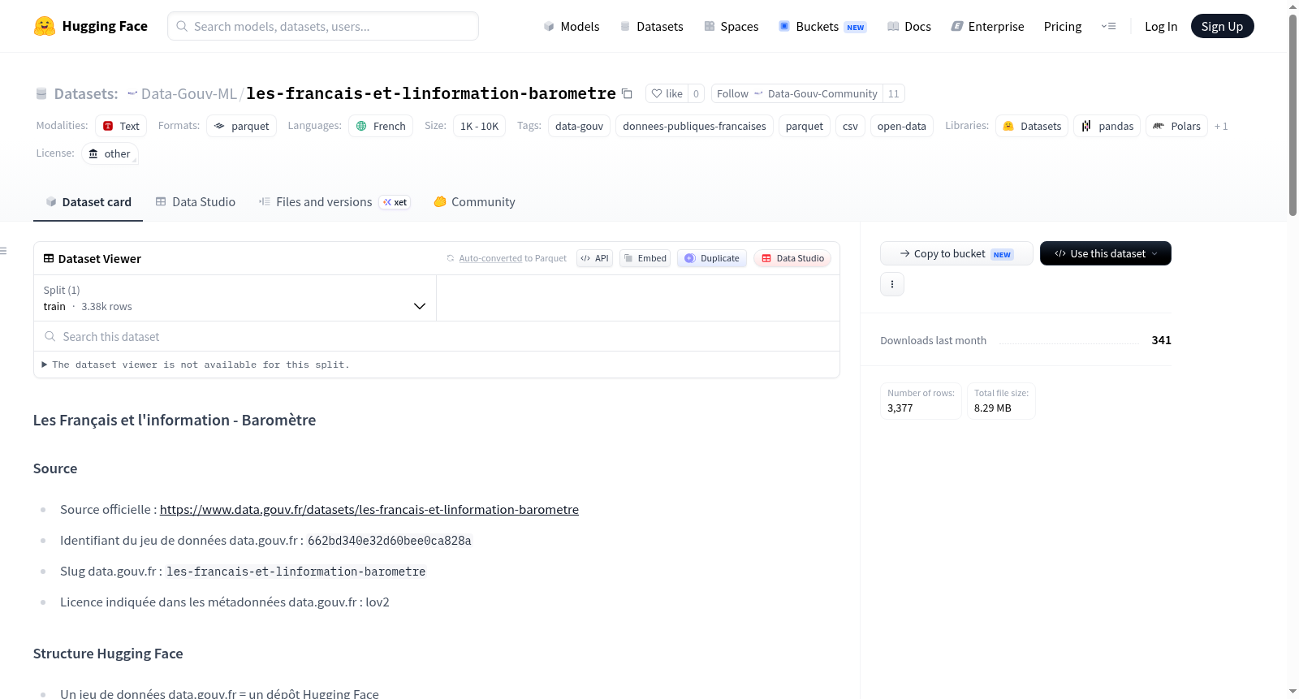Select the open-data tag
The width and height of the screenshot is (1299, 699).
tap(901, 126)
